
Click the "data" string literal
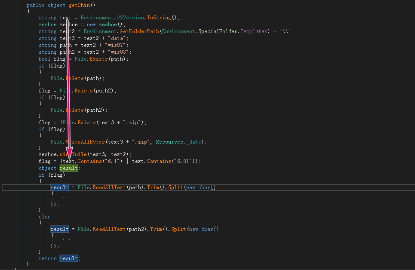pos(117,38)
